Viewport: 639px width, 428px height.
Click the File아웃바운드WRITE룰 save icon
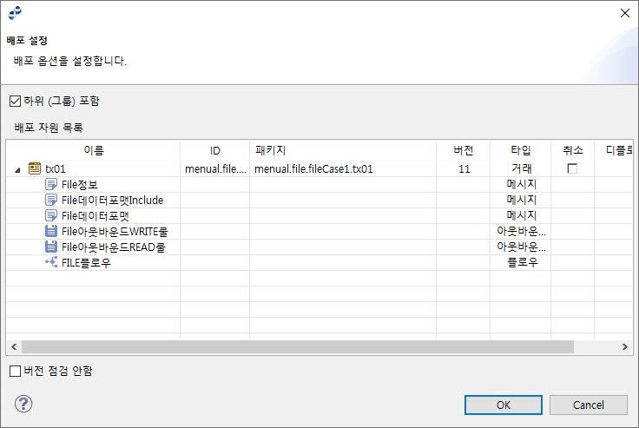click(x=51, y=231)
